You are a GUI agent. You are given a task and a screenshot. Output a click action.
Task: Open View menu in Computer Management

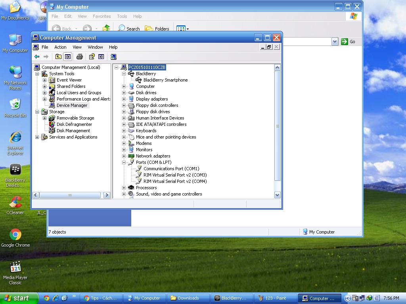[x=77, y=47]
